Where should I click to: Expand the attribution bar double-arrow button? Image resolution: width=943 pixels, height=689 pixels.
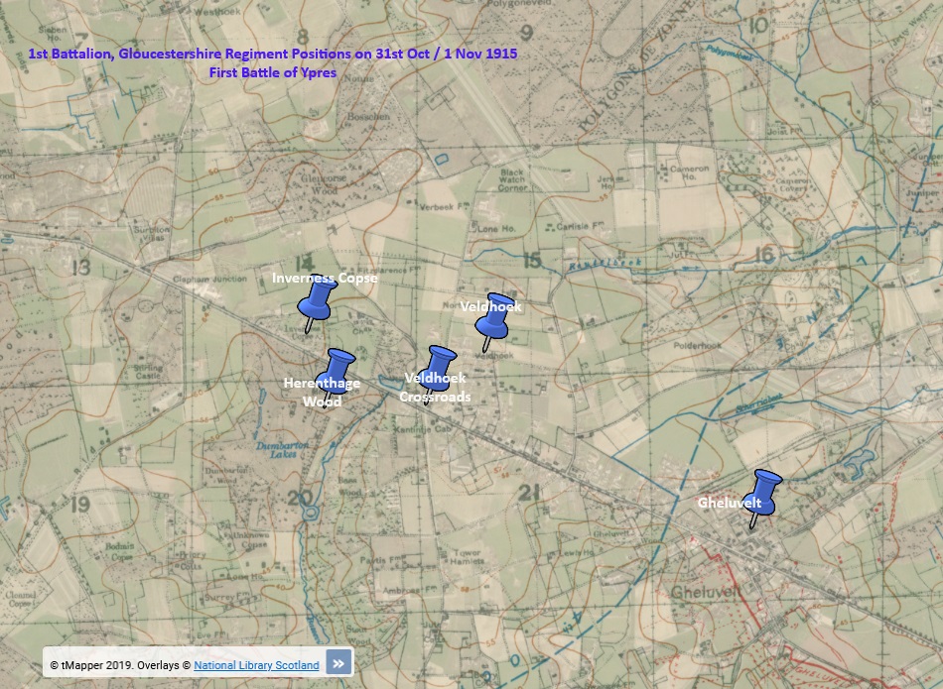coord(338,663)
